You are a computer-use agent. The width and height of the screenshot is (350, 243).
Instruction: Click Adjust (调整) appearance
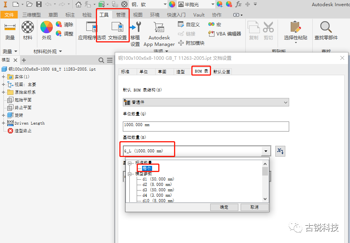pyautogui.click(x=65, y=34)
